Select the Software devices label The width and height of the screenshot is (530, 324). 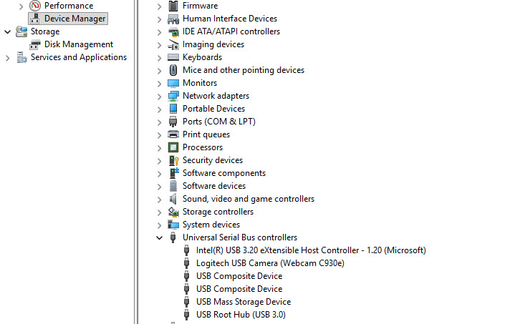[x=214, y=186]
